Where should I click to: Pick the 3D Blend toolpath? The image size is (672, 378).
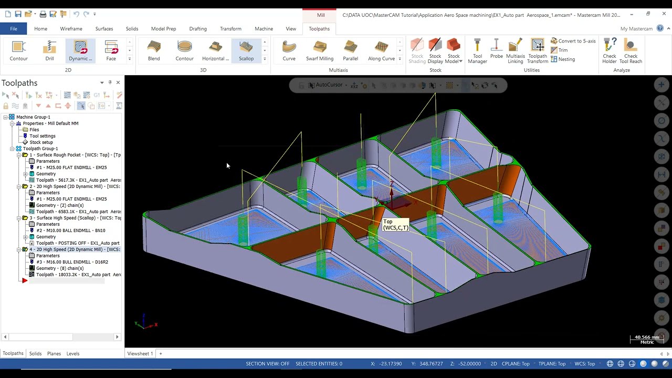(x=154, y=50)
